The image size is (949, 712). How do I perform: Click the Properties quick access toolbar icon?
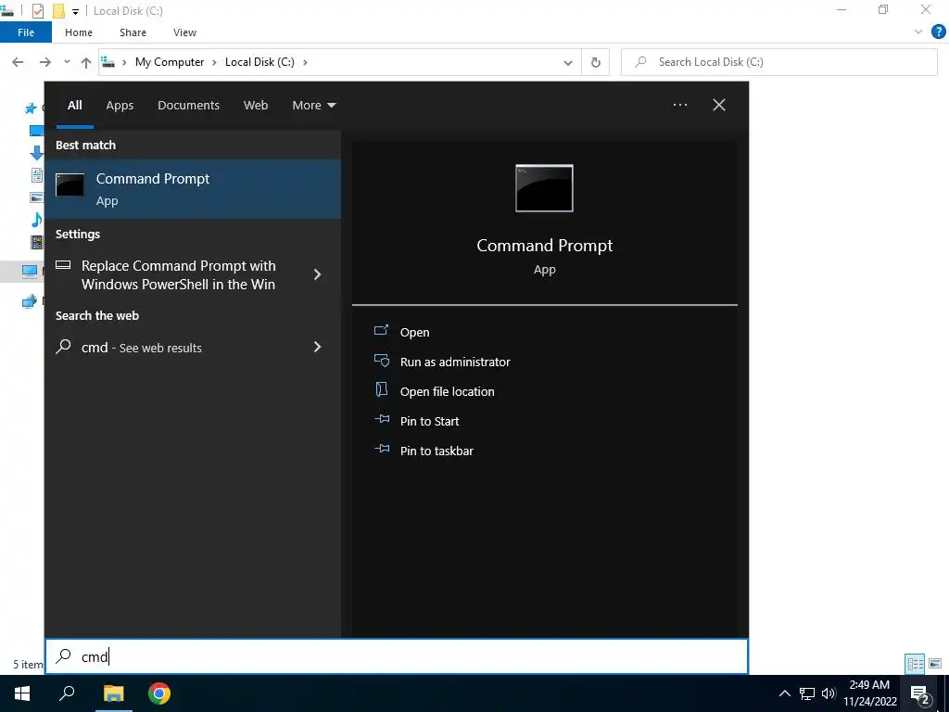(x=37, y=11)
